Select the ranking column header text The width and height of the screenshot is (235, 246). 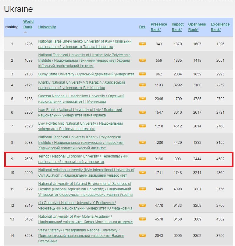[x=12, y=27]
